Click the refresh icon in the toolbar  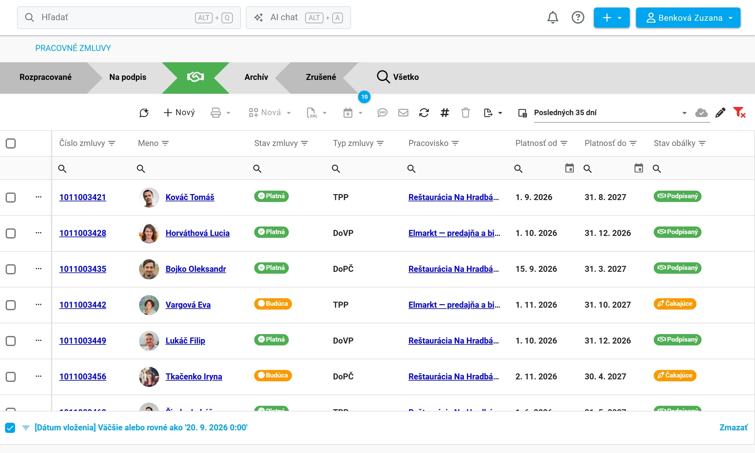coord(424,113)
